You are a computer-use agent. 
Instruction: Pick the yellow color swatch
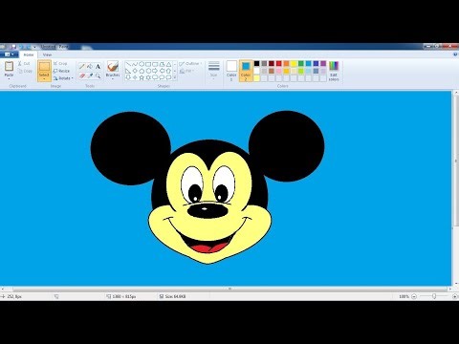pyautogui.click(x=294, y=64)
